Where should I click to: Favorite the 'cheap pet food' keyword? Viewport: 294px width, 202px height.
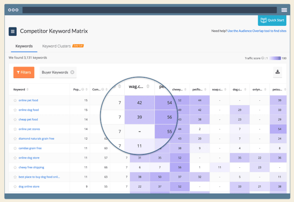pyautogui.click(x=15, y=119)
